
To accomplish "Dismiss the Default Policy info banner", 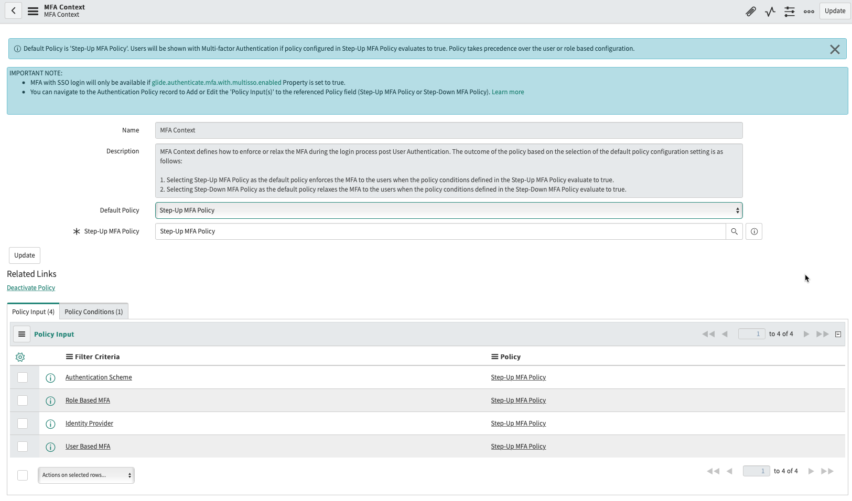I will (x=835, y=49).
